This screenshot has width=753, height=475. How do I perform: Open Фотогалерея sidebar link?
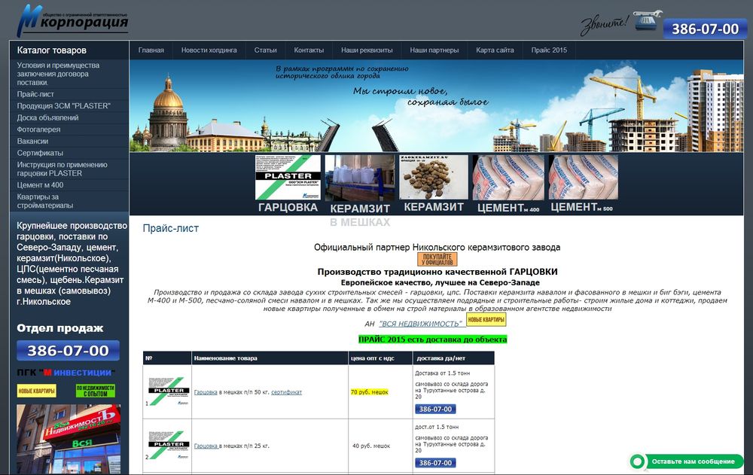click(38, 129)
